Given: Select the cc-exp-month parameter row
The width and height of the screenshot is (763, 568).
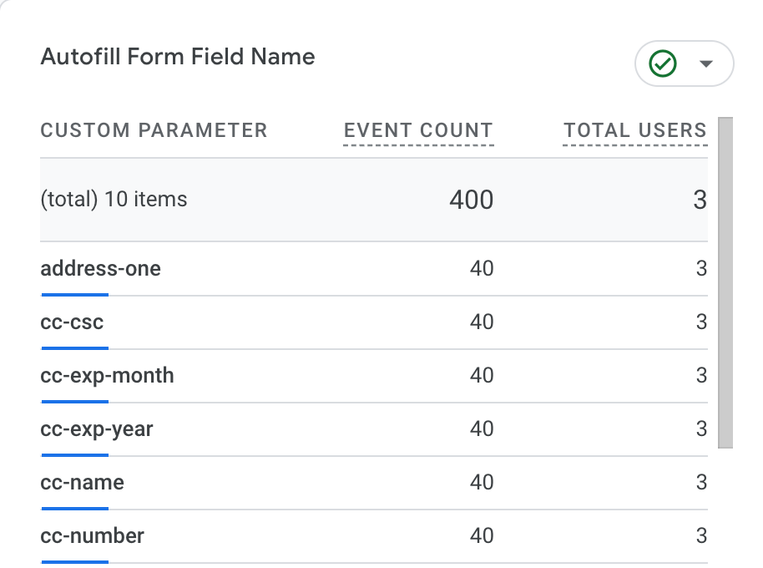Looking at the screenshot, I should [107, 376].
